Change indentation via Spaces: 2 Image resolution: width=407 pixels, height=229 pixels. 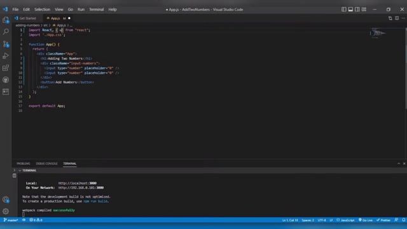pos(308,220)
